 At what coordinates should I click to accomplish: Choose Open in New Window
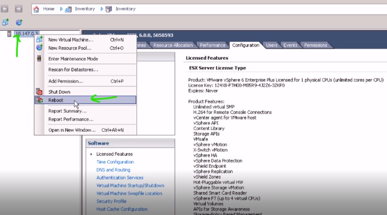[86, 130]
